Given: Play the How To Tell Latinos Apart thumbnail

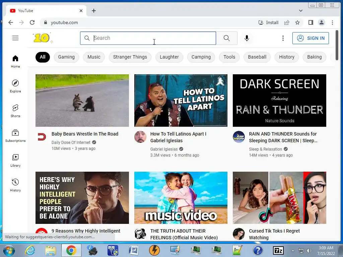Looking at the screenshot, I should (x=181, y=100).
